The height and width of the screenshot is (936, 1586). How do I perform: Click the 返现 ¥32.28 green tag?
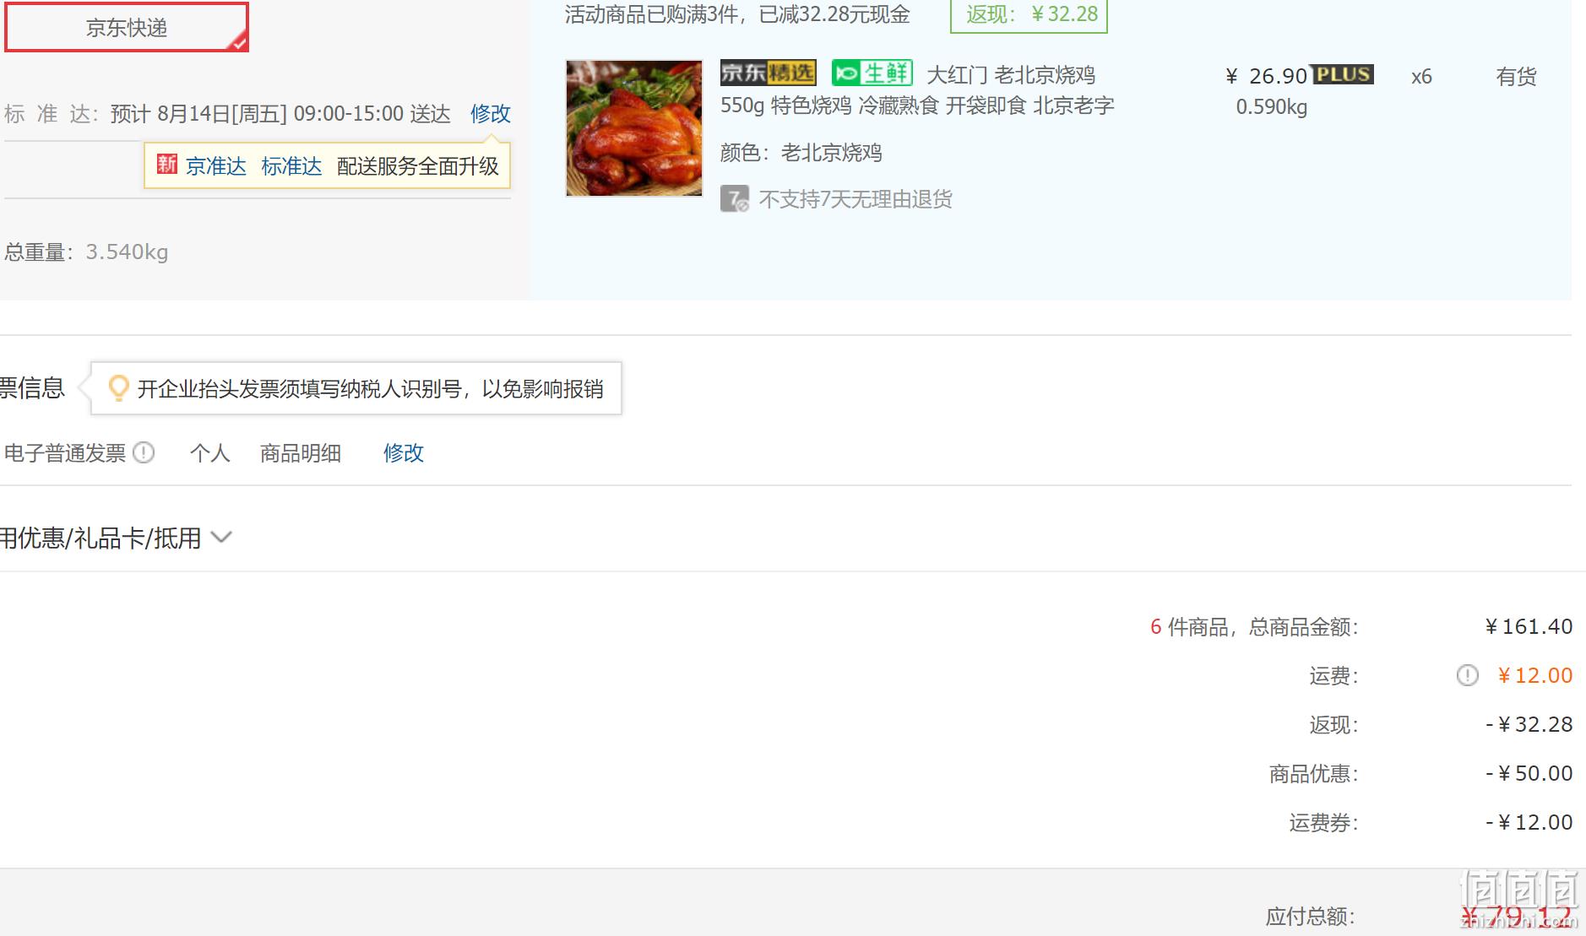(1029, 15)
